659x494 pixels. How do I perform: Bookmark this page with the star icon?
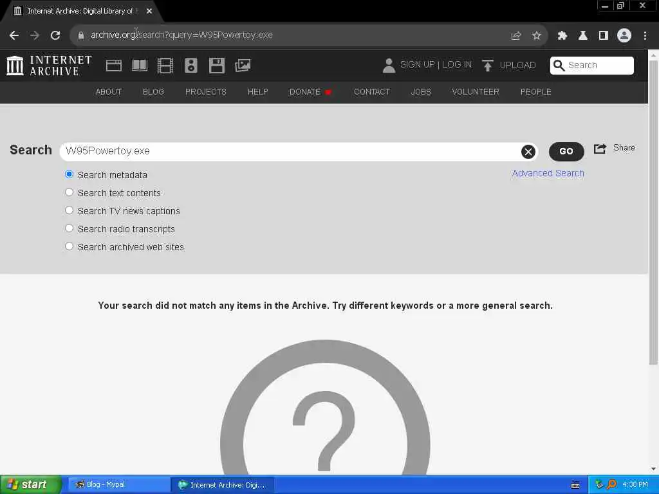coord(536,35)
